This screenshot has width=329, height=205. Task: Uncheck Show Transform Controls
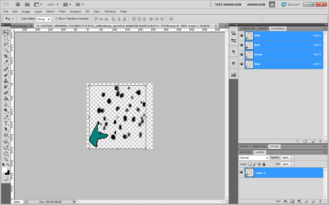tap(57, 19)
